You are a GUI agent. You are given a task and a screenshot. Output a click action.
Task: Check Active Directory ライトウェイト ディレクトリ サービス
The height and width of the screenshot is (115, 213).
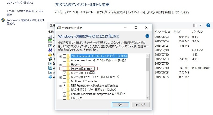pyautogui.click(x=64, y=60)
